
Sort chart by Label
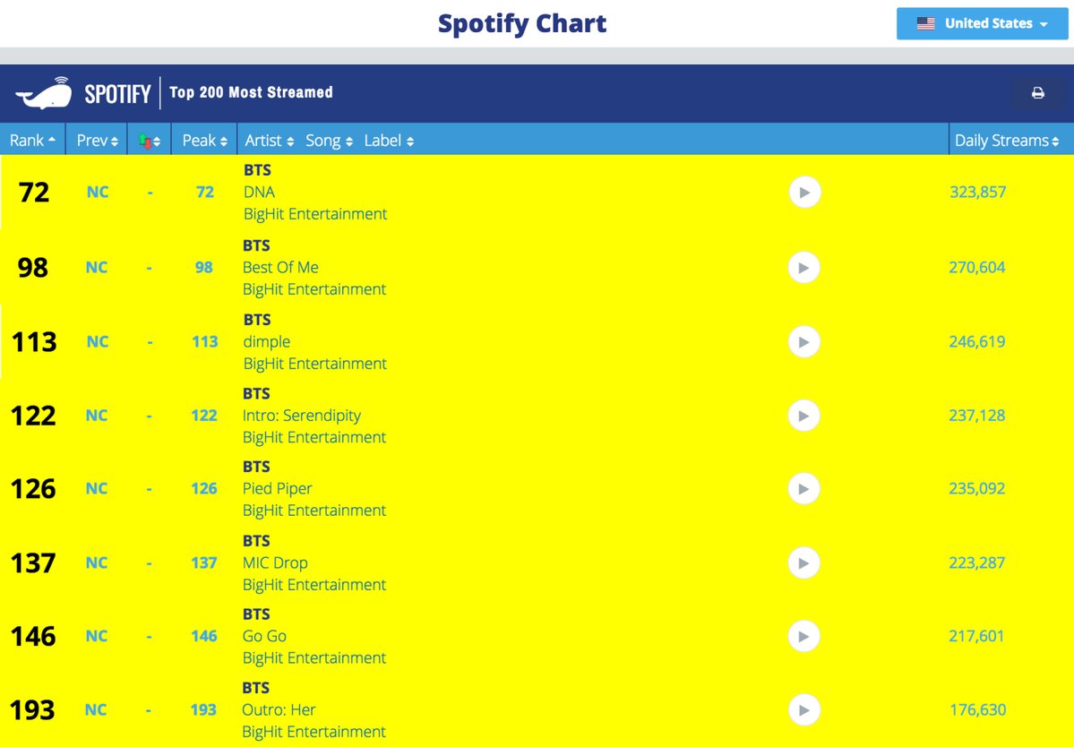[x=389, y=141]
